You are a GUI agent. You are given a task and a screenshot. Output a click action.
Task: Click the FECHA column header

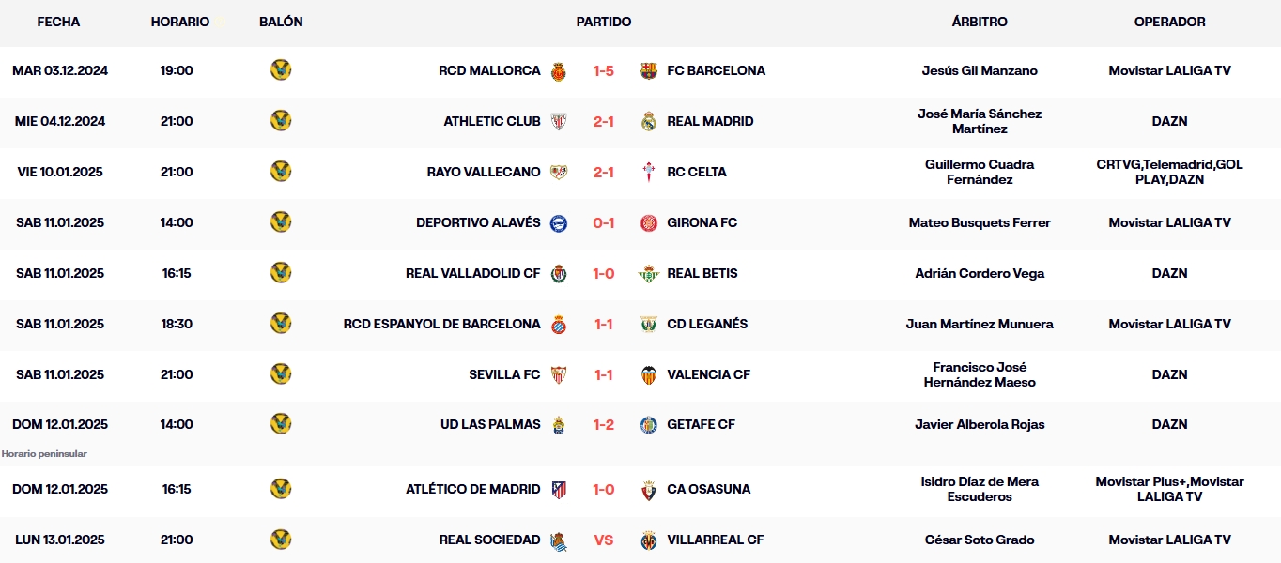click(x=59, y=22)
